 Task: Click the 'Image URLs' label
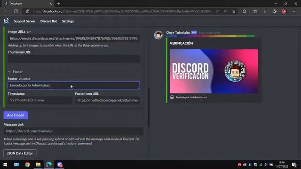[16, 31]
